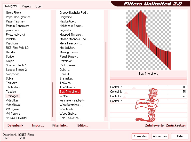The width and height of the screenshot is (191, 142).
Task: Click Zurücksetzen to reset controls
Action: pyautogui.click(x=176, y=125)
